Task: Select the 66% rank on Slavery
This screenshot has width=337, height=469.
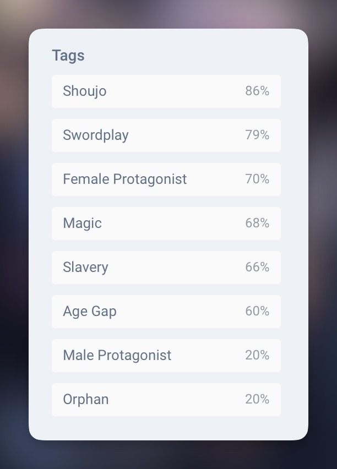Action: 257,267
